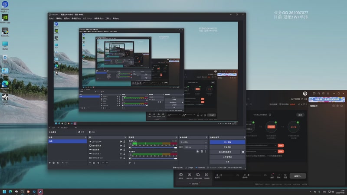This screenshot has width=347, height=195.
Task: Open the virtual camera settings gear
Action: [243, 152]
